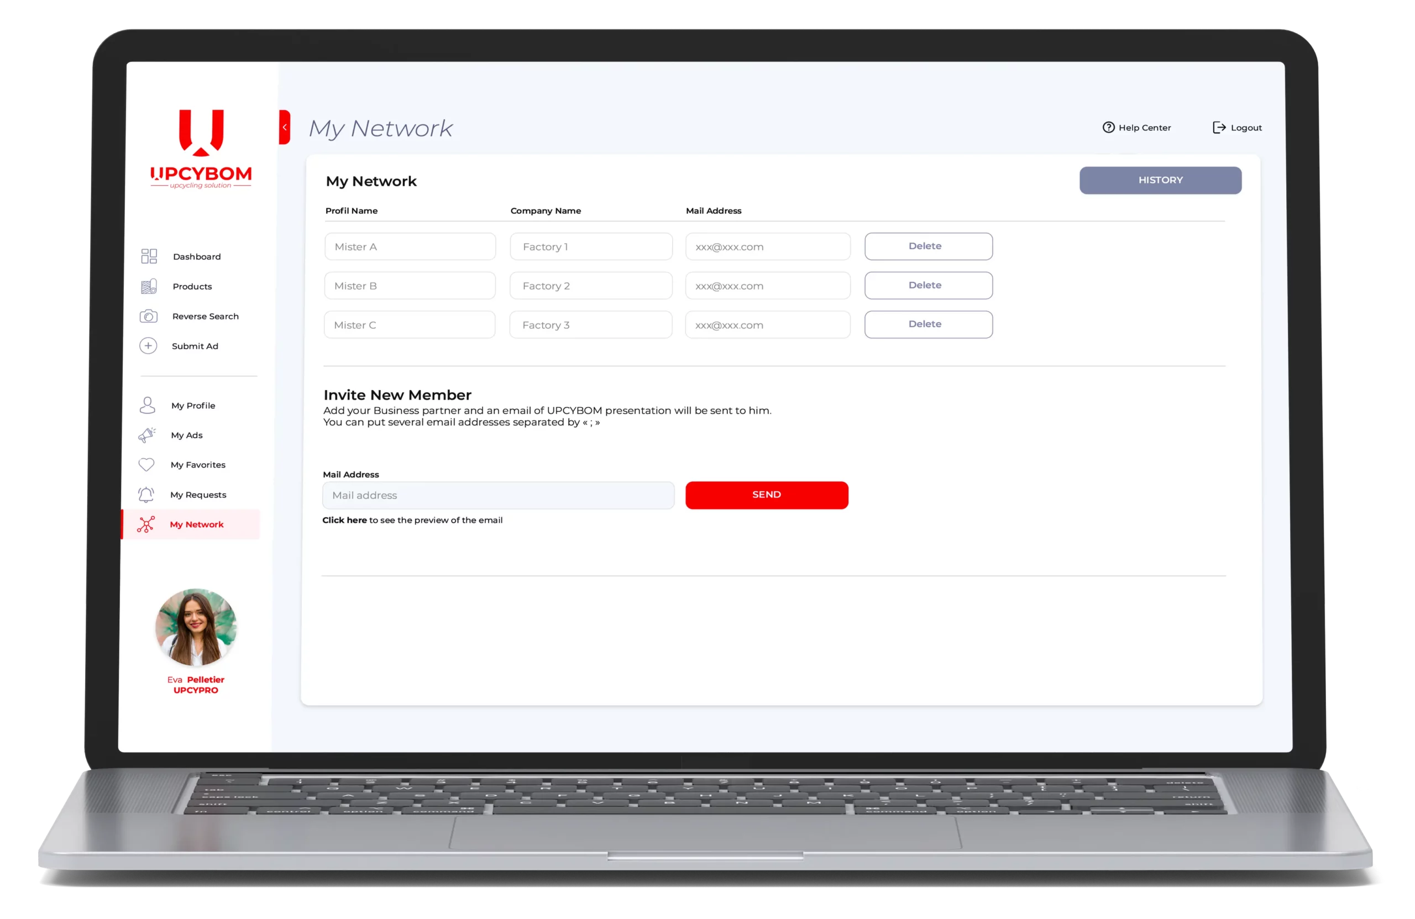Open My Profile menu item

[x=193, y=406]
